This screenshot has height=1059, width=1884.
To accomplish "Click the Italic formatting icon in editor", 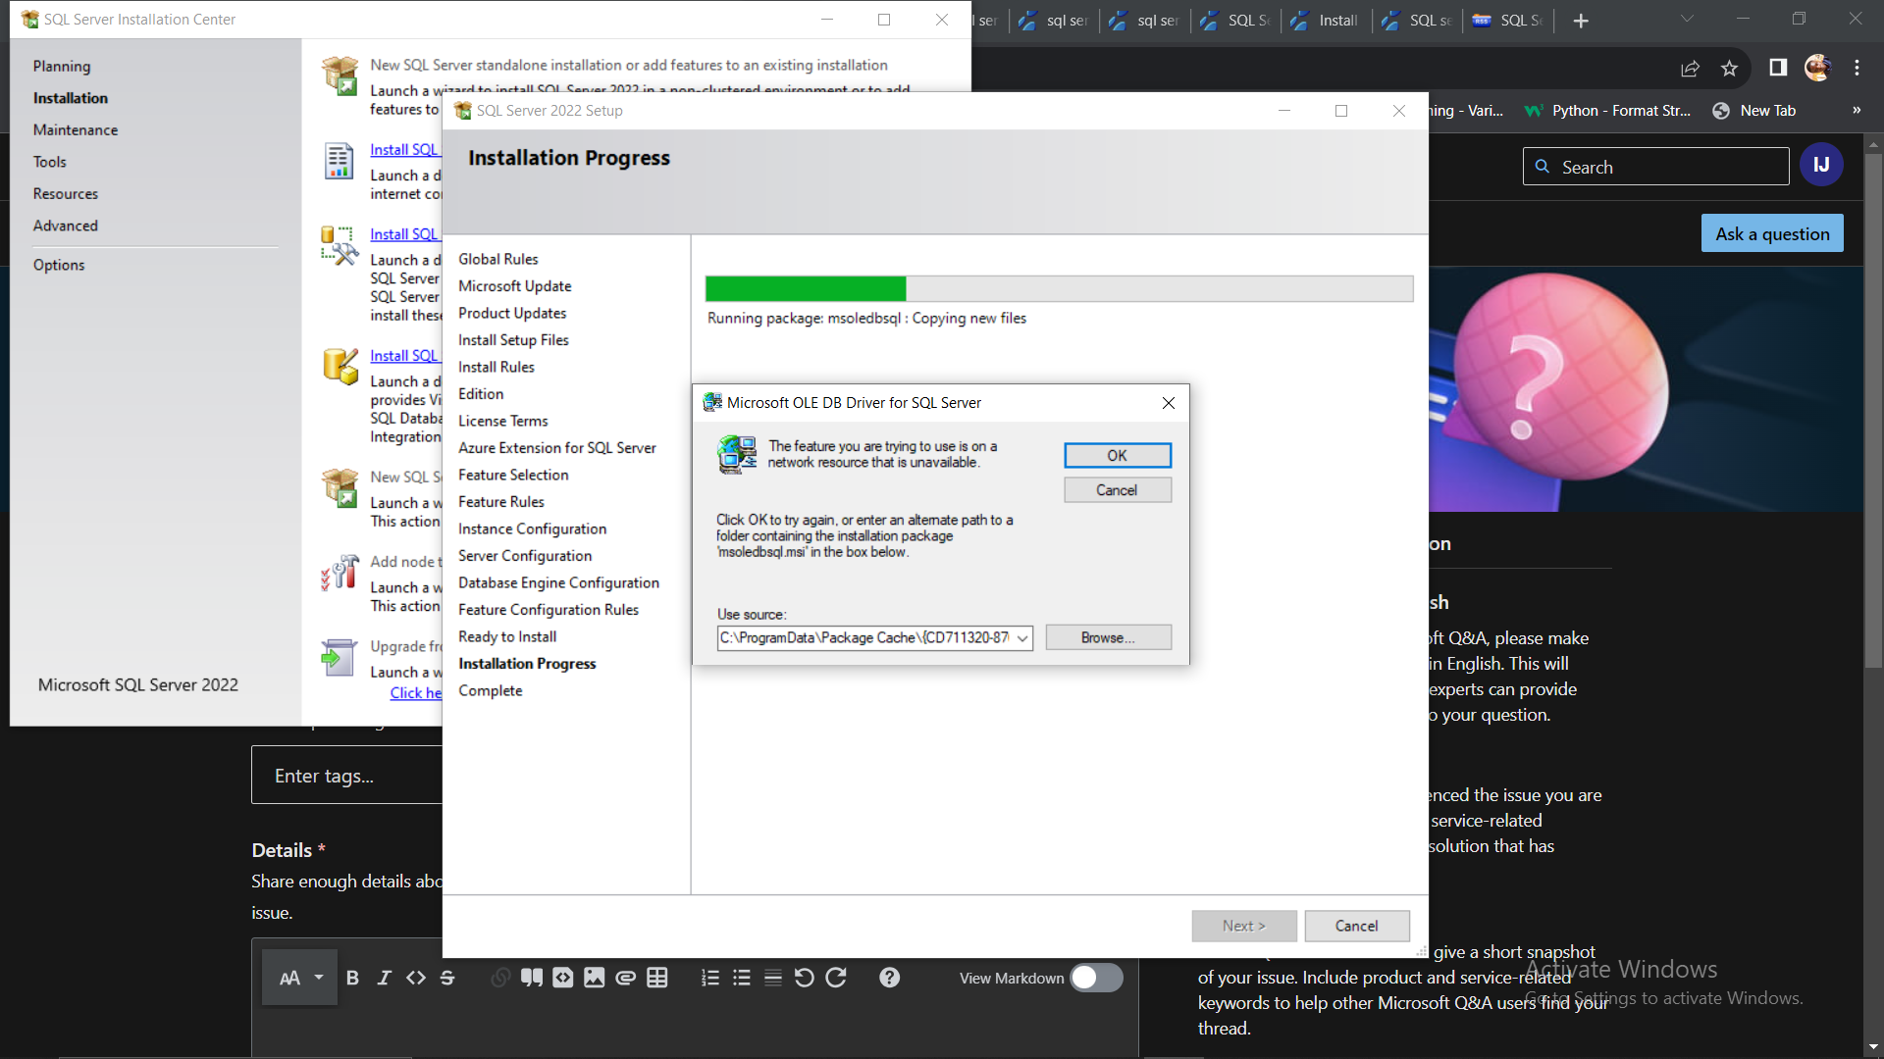I will [385, 978].
